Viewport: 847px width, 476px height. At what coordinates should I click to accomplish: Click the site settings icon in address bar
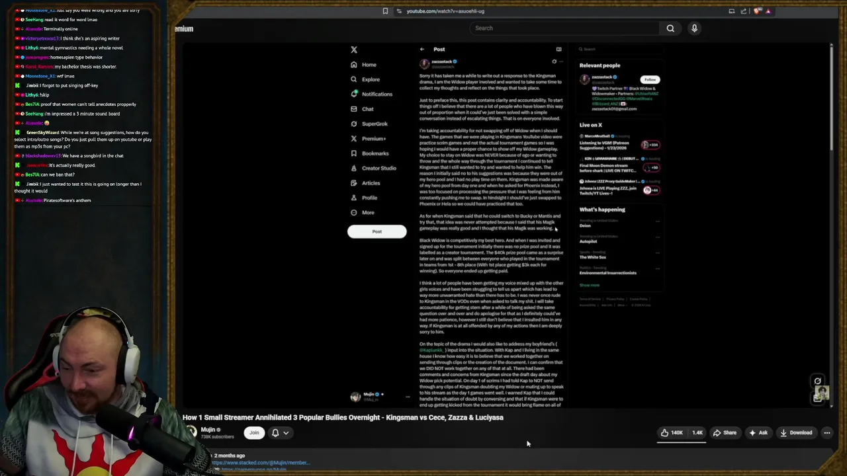coord(398,11)
